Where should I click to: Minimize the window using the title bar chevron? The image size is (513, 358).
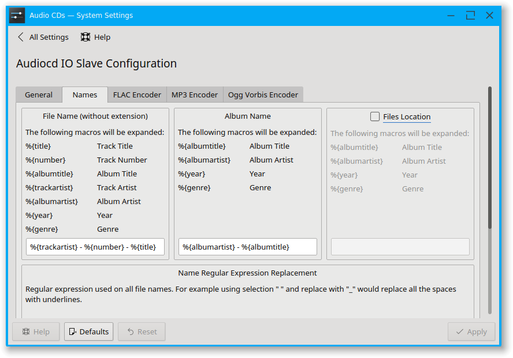(451, 16)
